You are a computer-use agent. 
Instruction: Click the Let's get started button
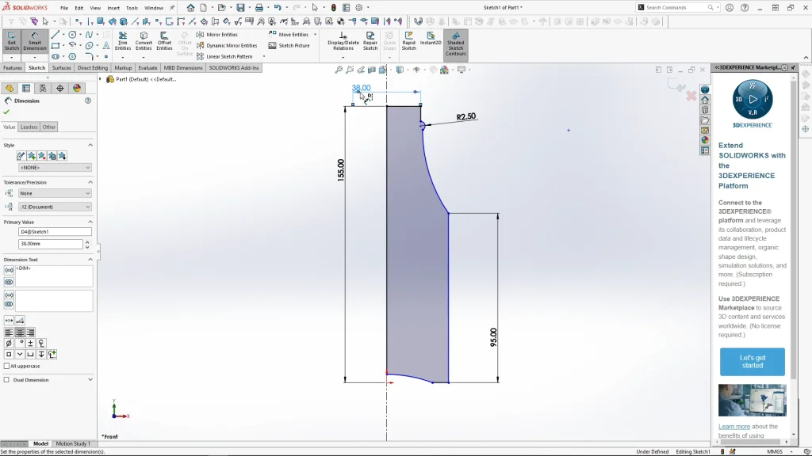coord(752,362)
